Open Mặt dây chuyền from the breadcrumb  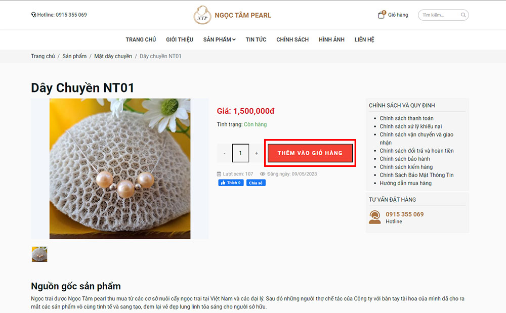coord(113,56)
